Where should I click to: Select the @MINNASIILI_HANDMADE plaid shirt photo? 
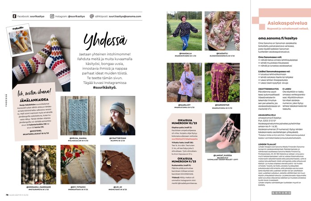[x=39, y=165]
